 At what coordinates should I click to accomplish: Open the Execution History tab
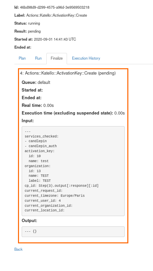[x=86, y=58]
